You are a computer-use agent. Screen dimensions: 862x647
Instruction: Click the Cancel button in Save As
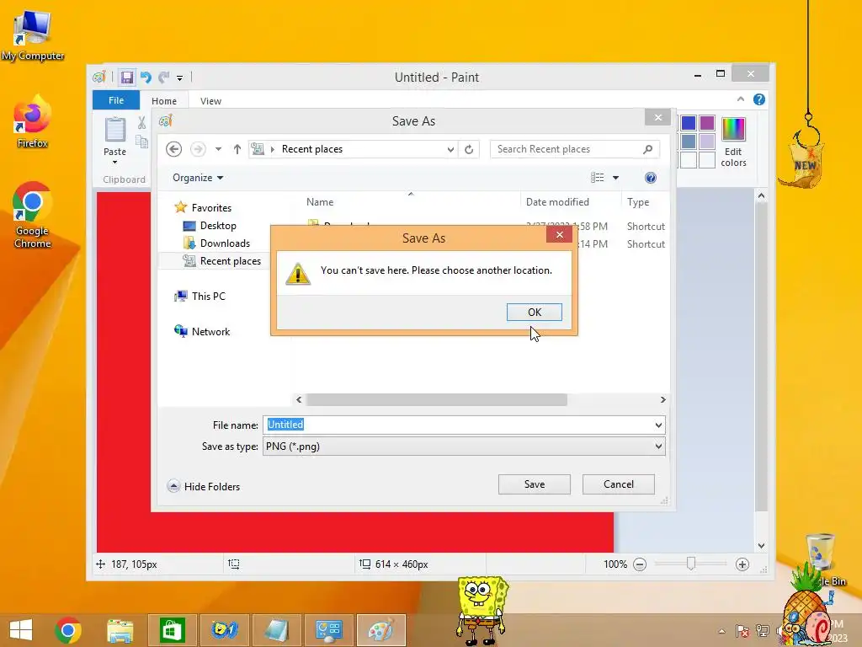click(619, 484)
